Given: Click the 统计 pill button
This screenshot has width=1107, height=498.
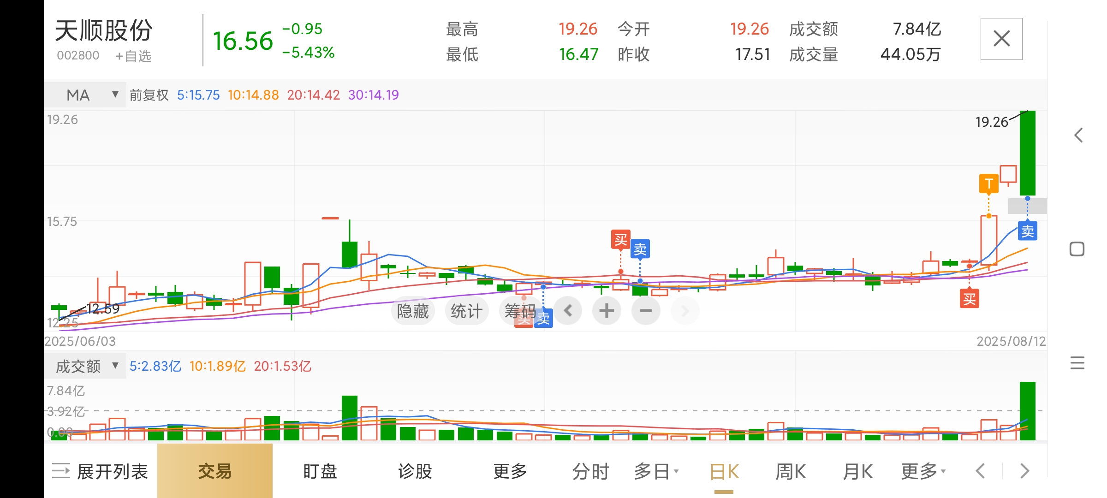Looking at the screenshot, I should pos(466,311).
